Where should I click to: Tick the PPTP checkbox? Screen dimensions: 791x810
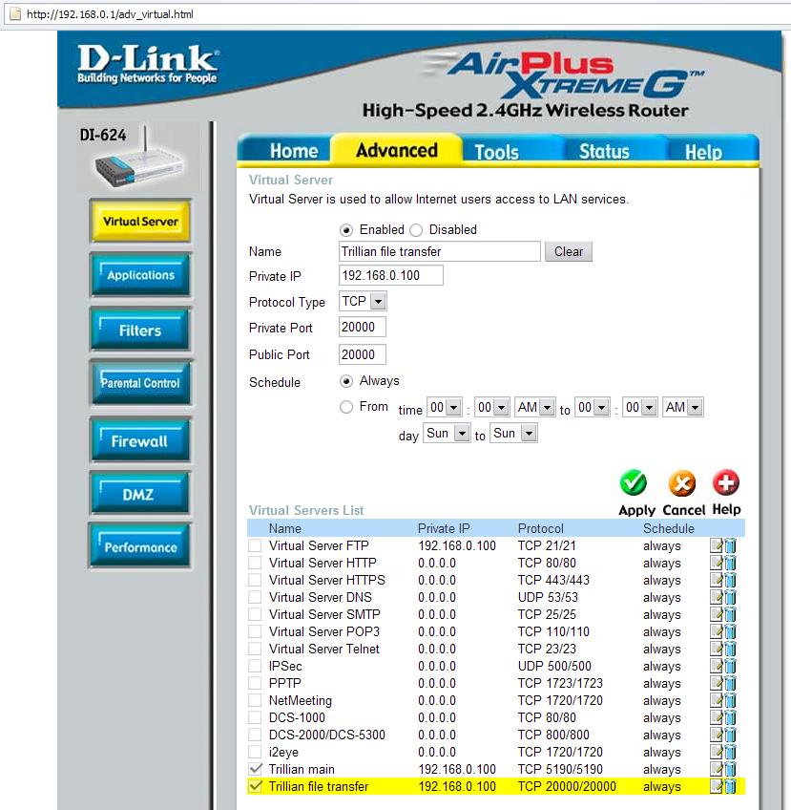pos(255,683)
